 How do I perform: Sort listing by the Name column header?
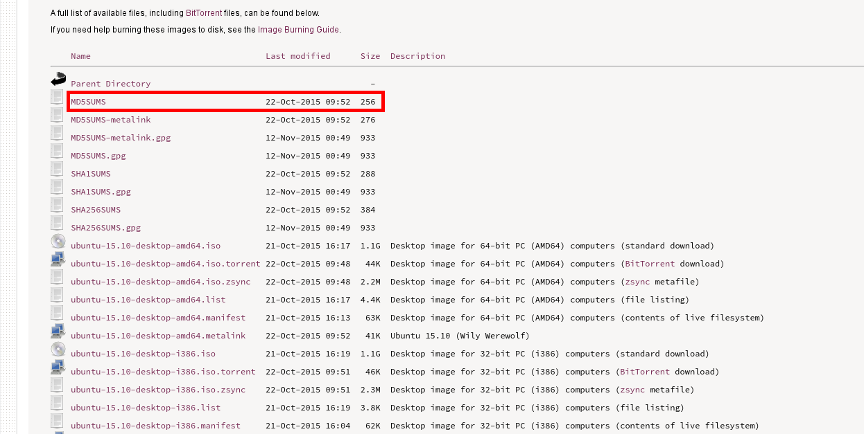tap(80, 56)
